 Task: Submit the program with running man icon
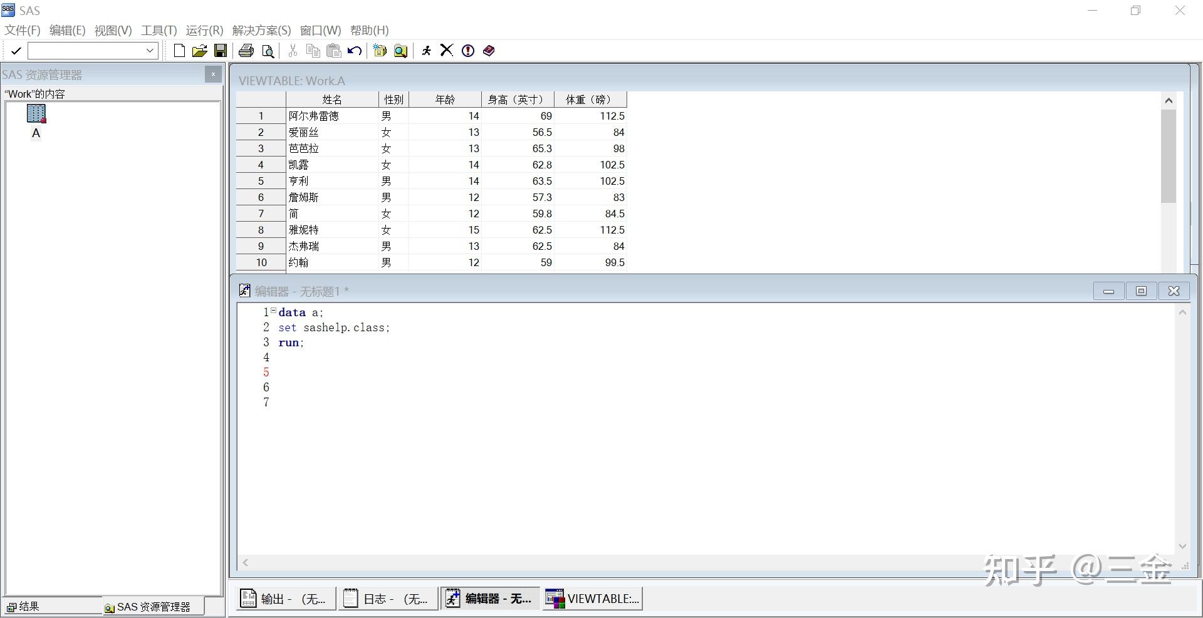pyautogui.click(x=427, y=51)
